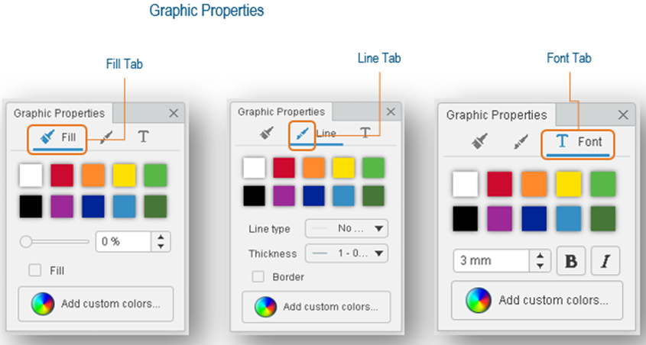Viewport: 646px width, 345px height.
Task: Increase font size using the 3 mm stepper
Action: (541, 256)
